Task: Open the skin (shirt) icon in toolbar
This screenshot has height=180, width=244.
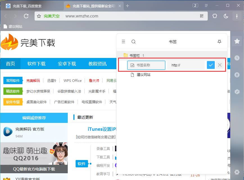Action: (215, 16)
